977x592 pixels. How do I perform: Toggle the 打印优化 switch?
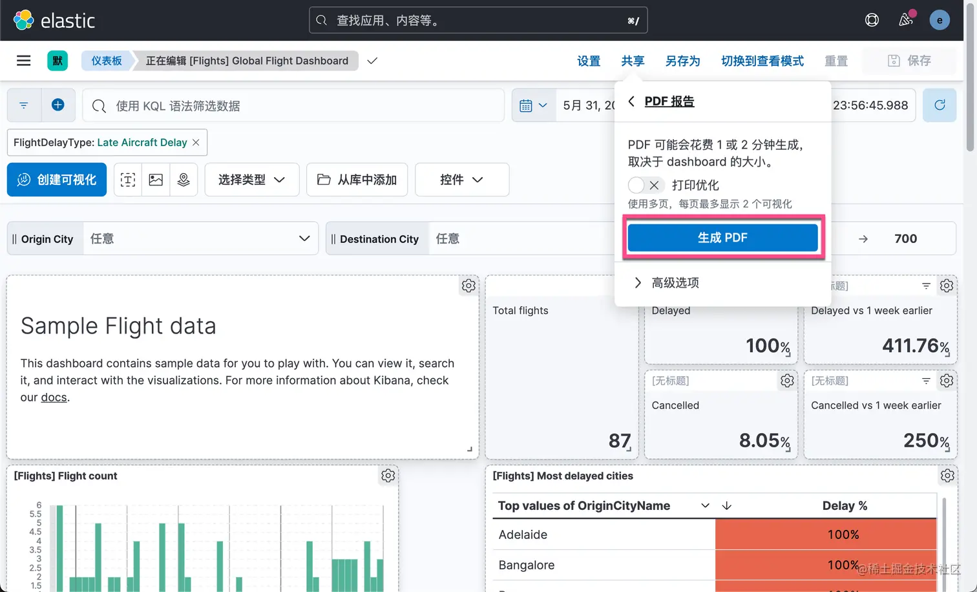pyautogui.click(x=646, y=185)
